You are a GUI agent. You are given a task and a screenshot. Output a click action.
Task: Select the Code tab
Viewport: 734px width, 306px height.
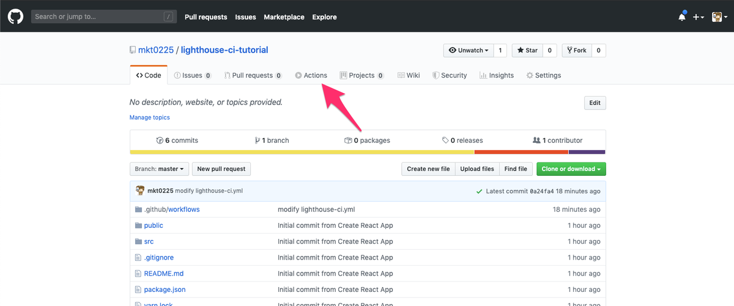149,75
